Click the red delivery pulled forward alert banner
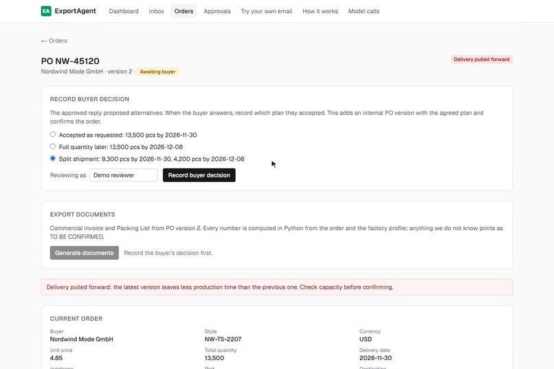Viewport: 554px width, 369px height. (x=276, y=287)
